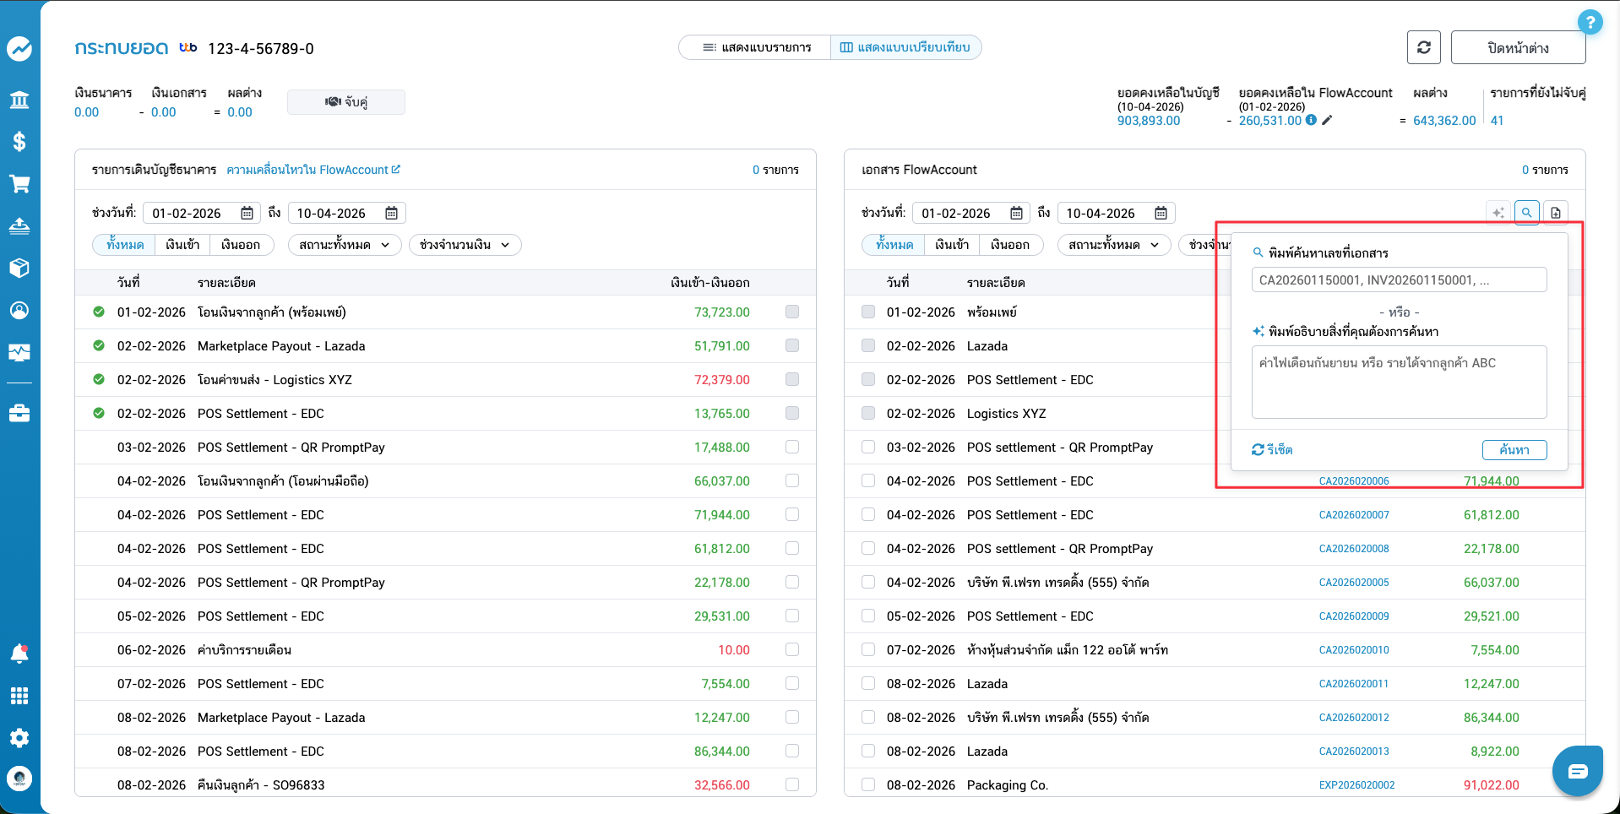1620x814 pixels.
Task: Edit the FlowAccount balance with the pencil icon
Action: coord(1327,121)
